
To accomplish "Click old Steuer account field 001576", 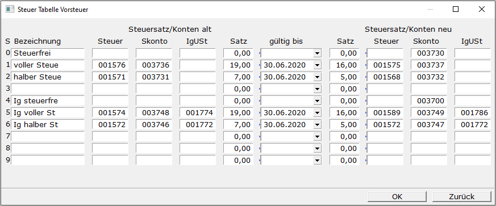I will 110,65.
